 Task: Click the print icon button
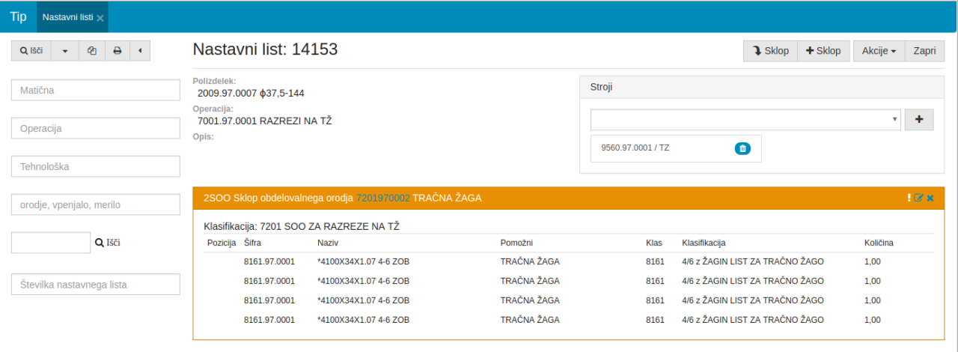[117, 51]
